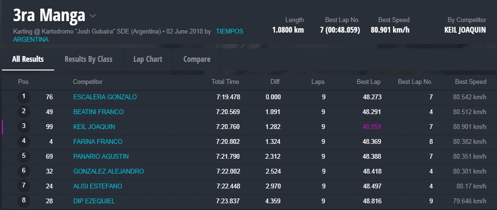
Task: Click the Best Lap column header
Action: pos(369,82)
